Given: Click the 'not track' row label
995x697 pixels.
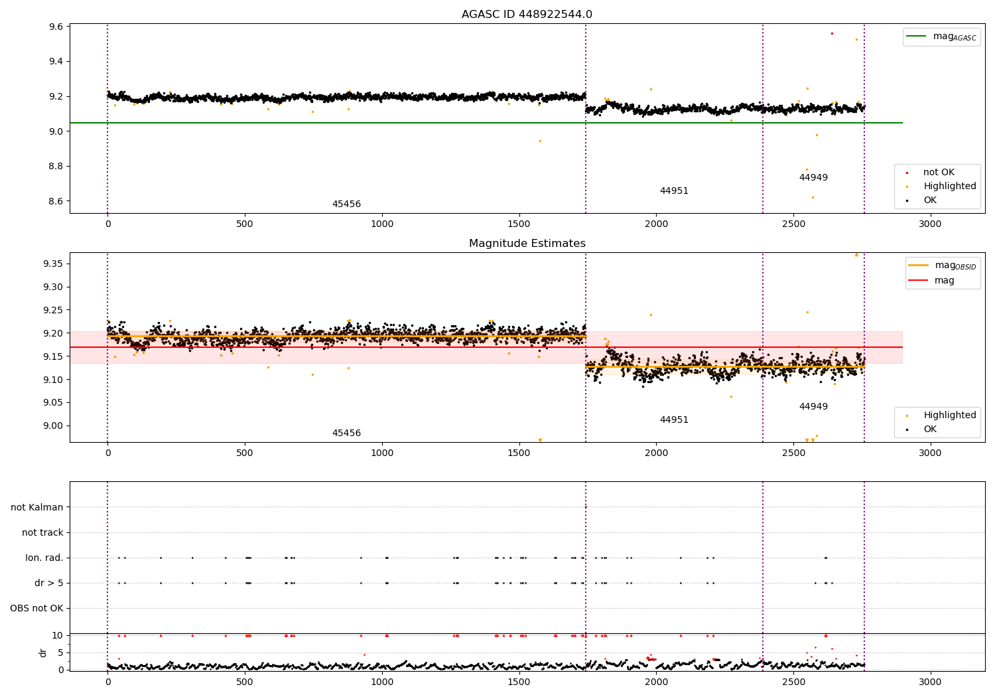Looking at the screenshot, I should pyautogui.click(x=42, y=533).
